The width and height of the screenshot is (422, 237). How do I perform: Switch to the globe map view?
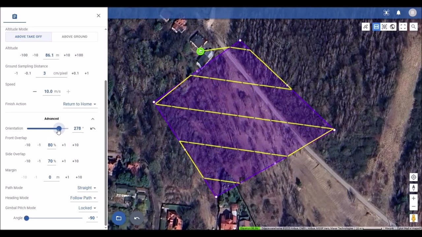tap(392, 27)
